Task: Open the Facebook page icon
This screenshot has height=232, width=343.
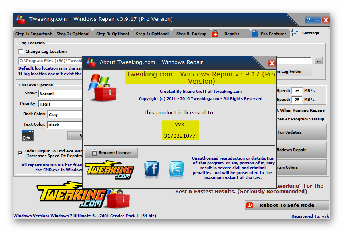Action: [152, 169]
